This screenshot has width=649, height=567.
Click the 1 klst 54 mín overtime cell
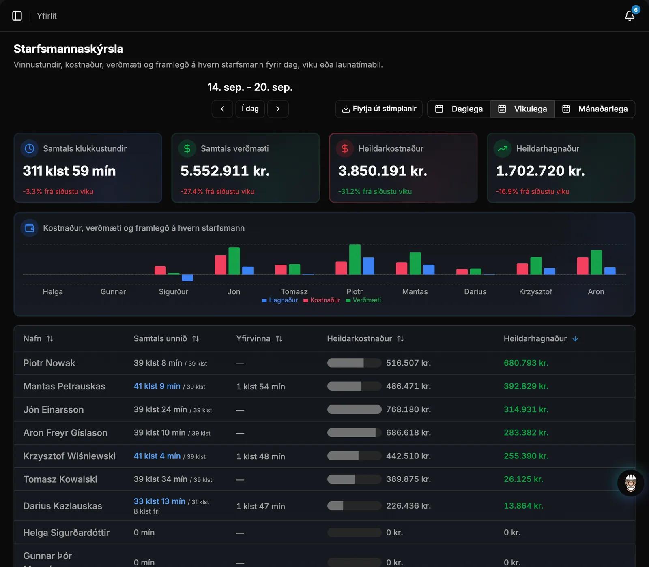click(x=261, y=387)
